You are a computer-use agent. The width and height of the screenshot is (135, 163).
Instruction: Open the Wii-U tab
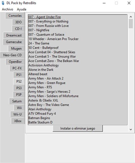17,114
